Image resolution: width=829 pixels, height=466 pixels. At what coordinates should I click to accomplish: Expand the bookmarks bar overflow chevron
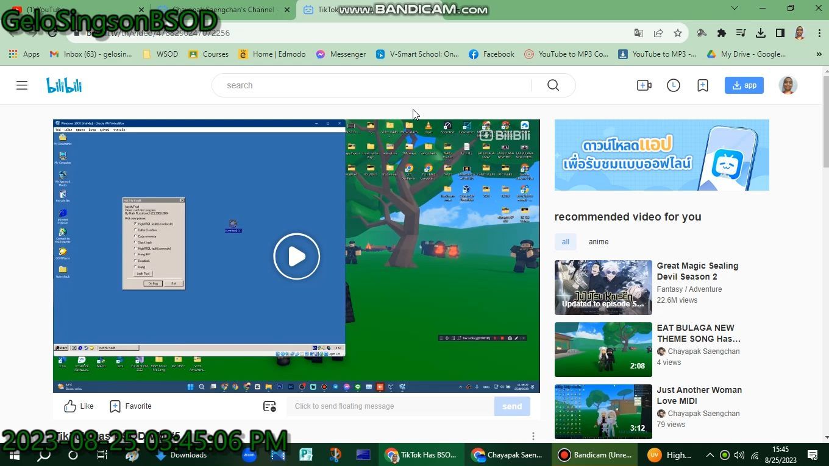click(819, 54)
